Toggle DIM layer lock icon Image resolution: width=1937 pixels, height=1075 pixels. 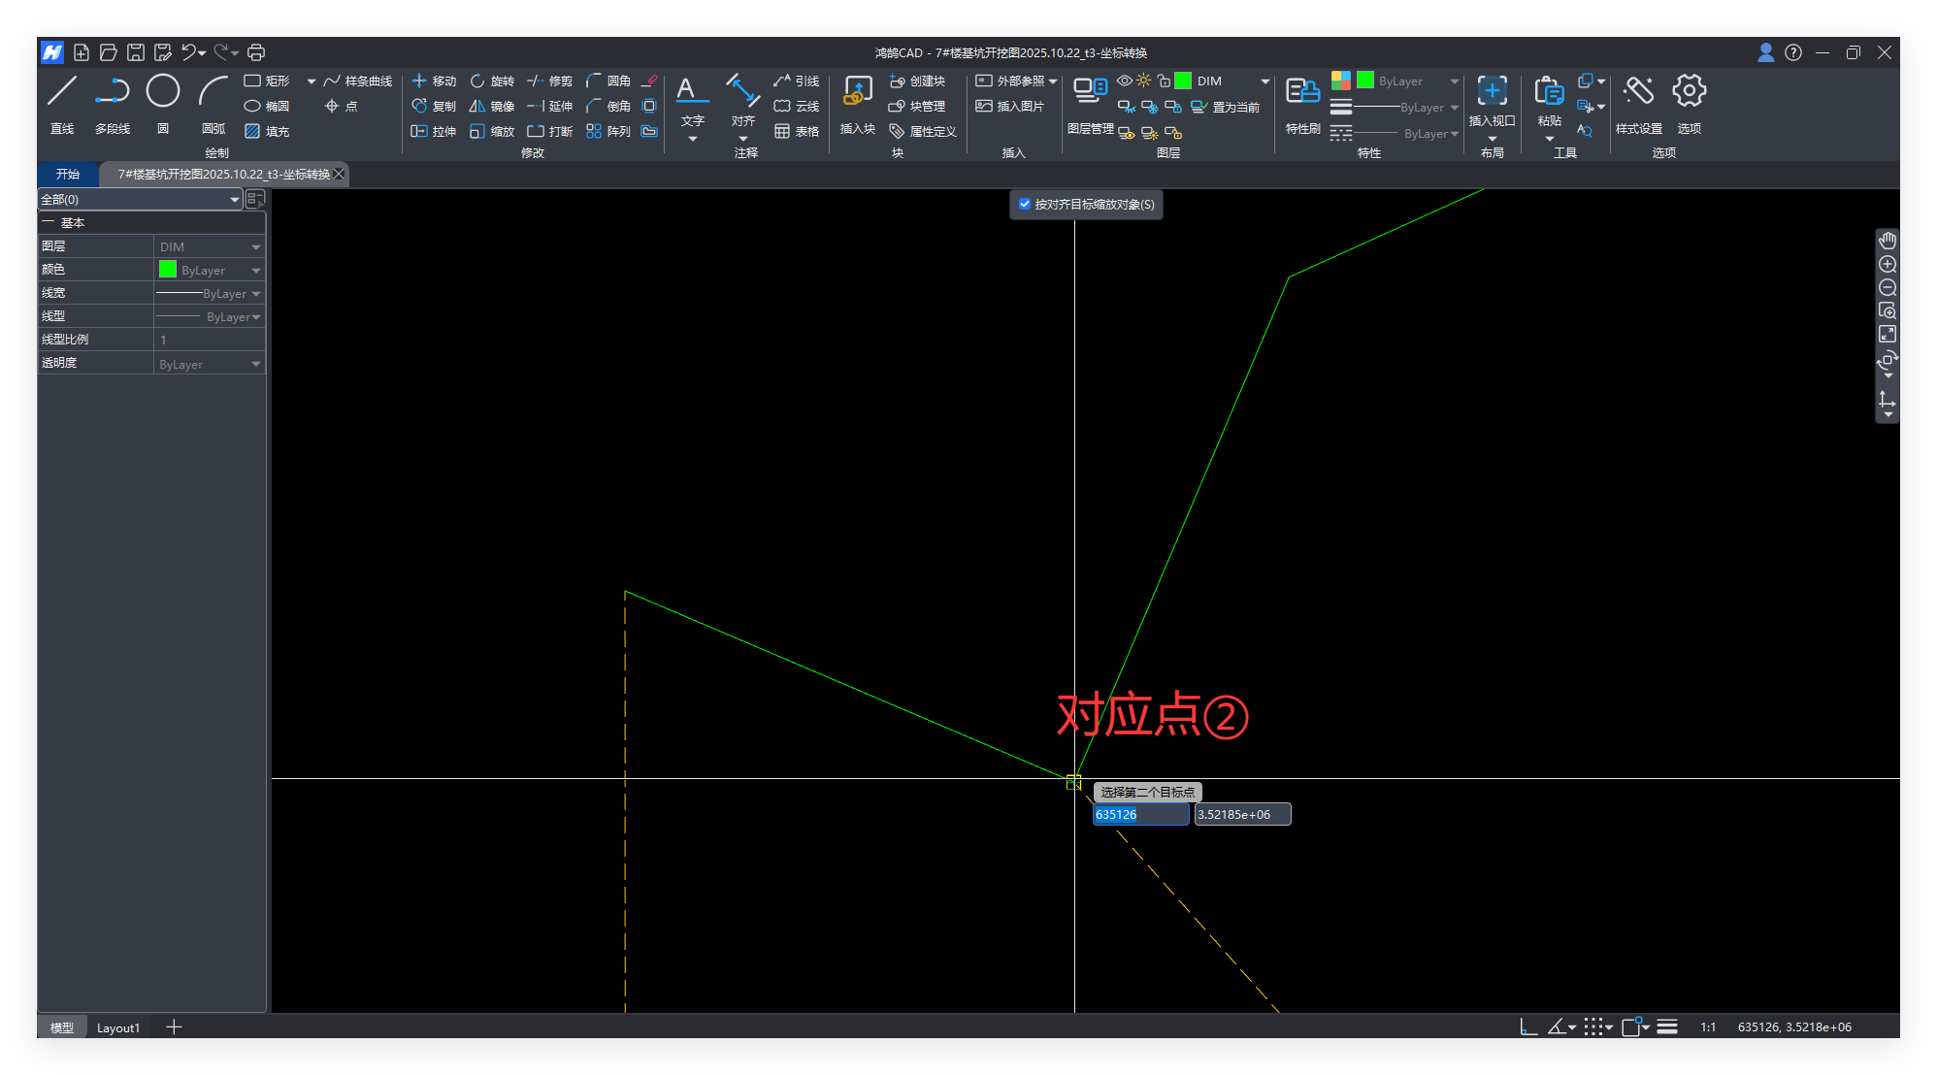pyautogui.click(x=1164, y=81)
